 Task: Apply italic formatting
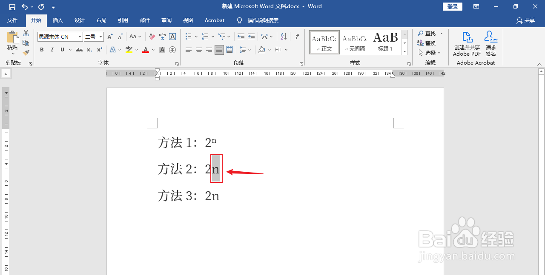[52, 50]
